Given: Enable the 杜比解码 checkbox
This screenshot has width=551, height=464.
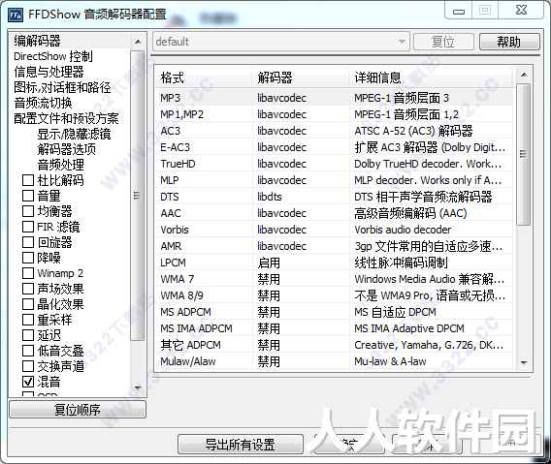Looking at the screenshot, I should (x=28, y=180).
